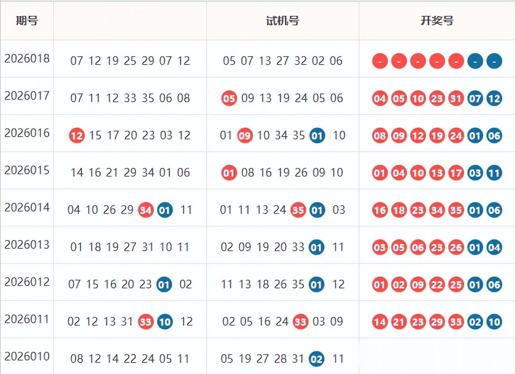This screenshot has width=515, height=374.
Task: Select the 试机号 column header
Action: [282, 21]
